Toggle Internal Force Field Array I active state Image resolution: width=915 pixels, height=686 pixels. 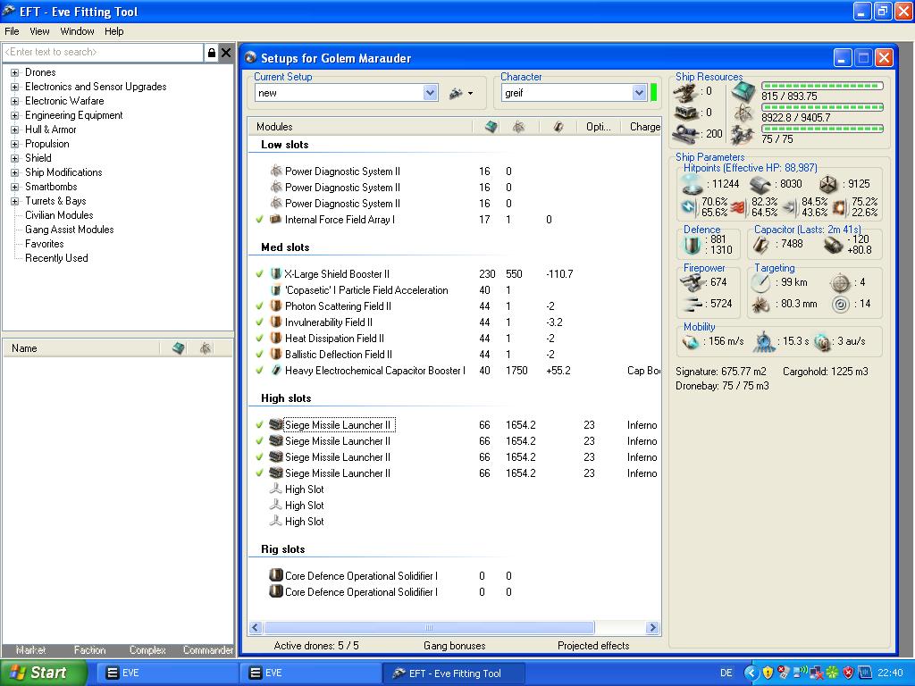point(260,220)
